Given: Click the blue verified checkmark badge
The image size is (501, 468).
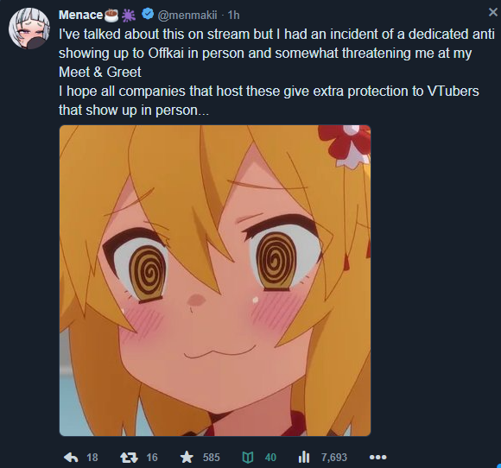Looking at the screenshot, I should click(x=148, y=15).
